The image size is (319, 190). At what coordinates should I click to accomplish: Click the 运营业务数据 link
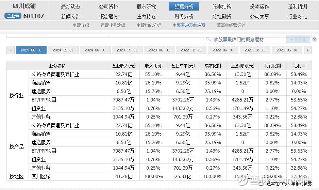click(113, 25)
